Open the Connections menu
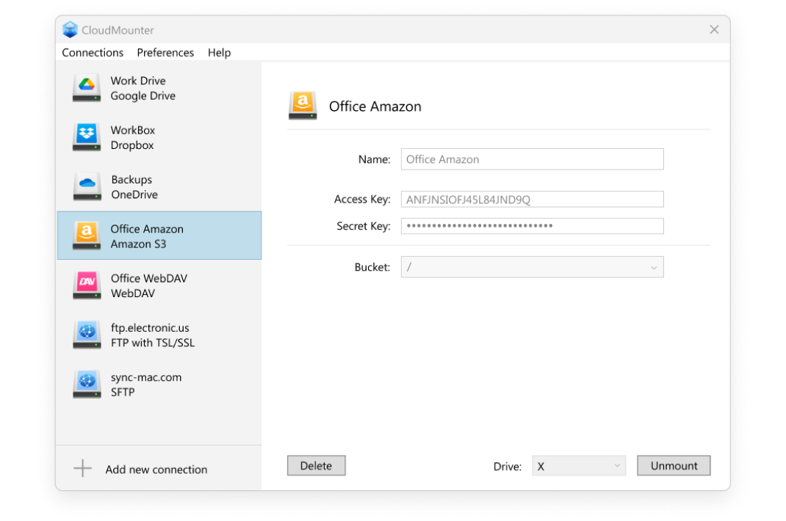Screen dimensions: 786x521 pos(93,52)
